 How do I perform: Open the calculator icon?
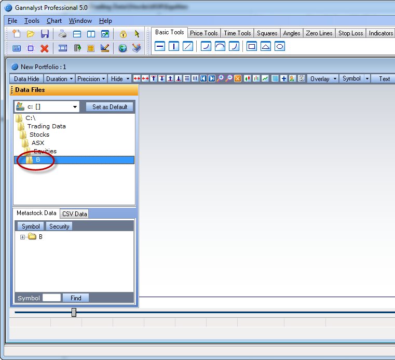17,48
